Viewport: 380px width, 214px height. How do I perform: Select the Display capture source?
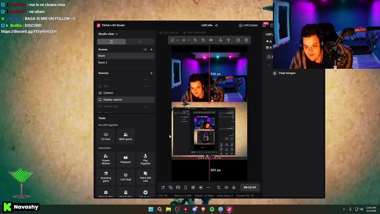coord(126,100)
